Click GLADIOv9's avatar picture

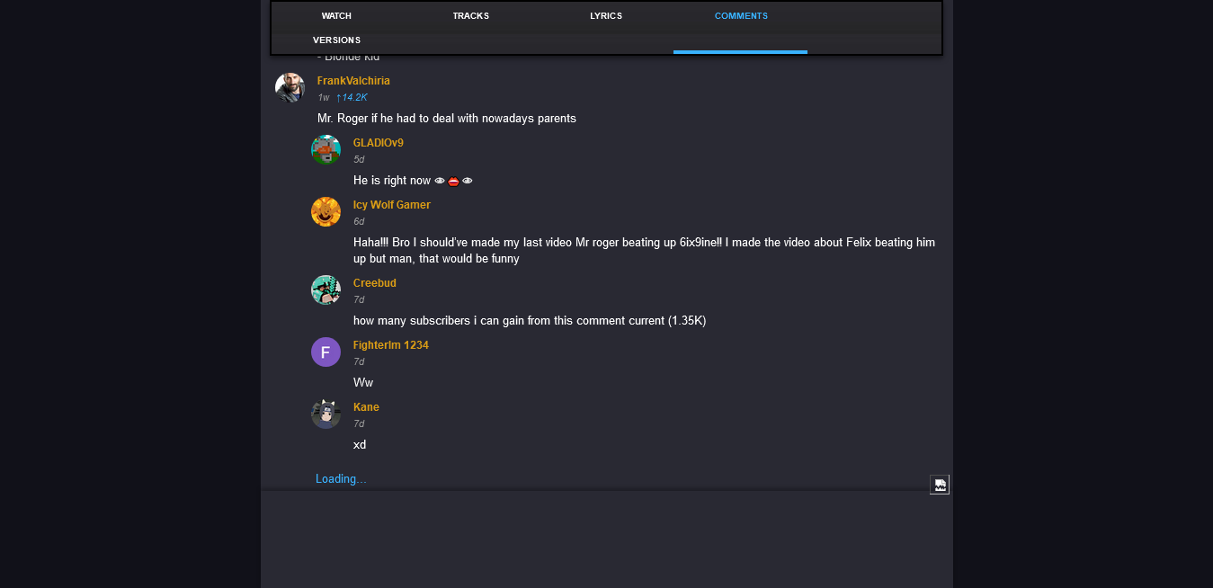pyautogui.click(x=326, y=150)
